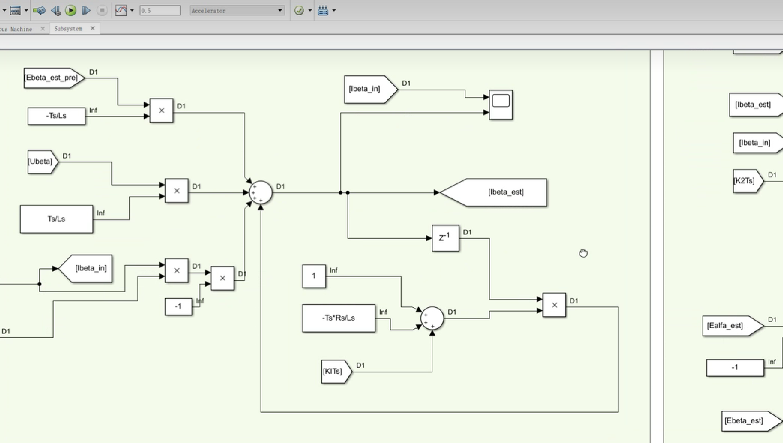Click the Run simulation play button
This screenshot has height=443, width=783.
[71, 11]
